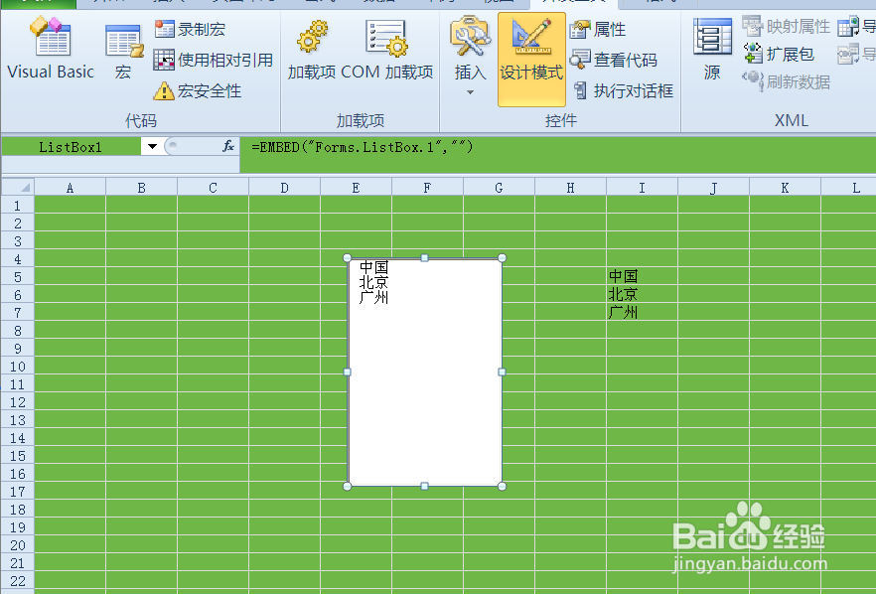876x594 pixels.
Task: Open control Properties (属性)
Action: click(598, 29)
